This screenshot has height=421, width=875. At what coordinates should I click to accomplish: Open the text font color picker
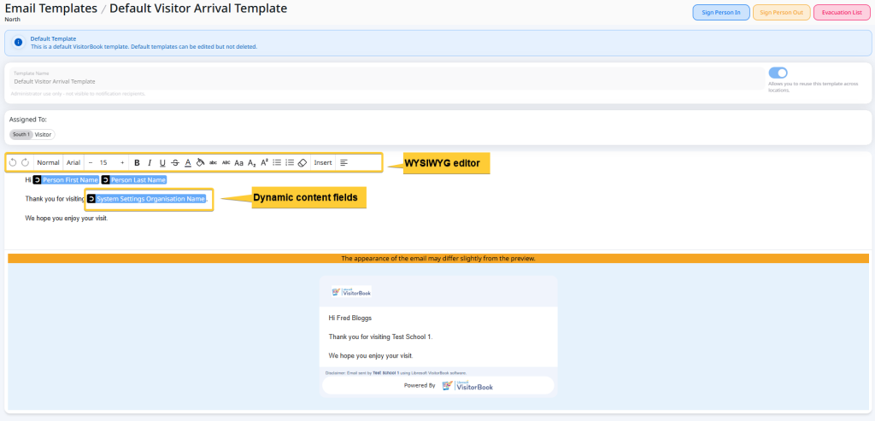point(188,162)
